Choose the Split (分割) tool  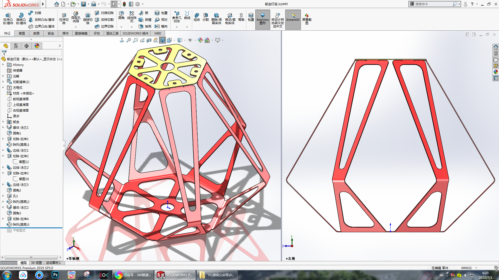coord(206,17)
